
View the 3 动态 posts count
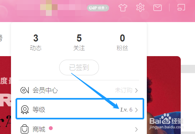coord(36,43)
